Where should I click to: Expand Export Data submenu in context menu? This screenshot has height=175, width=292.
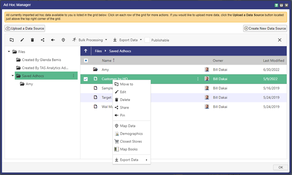(131, 160)
